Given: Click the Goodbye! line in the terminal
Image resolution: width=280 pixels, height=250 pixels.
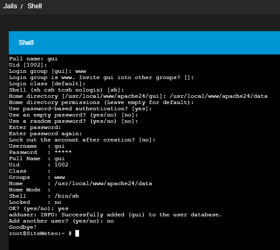Looking at the screenshot, I should tap(23, 227).
